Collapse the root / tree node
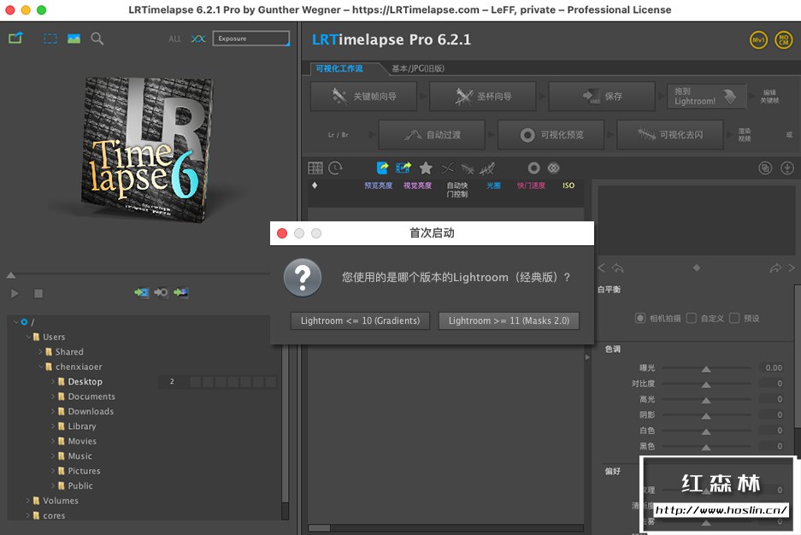This screenshot has width=801, height=535. (15, 322)
